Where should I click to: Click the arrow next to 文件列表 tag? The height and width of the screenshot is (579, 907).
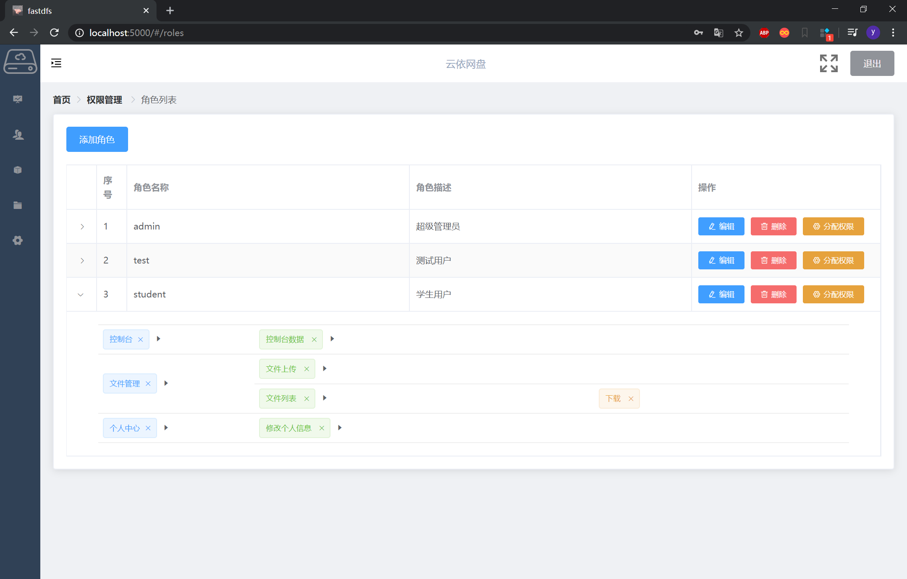tap(325, 398)
